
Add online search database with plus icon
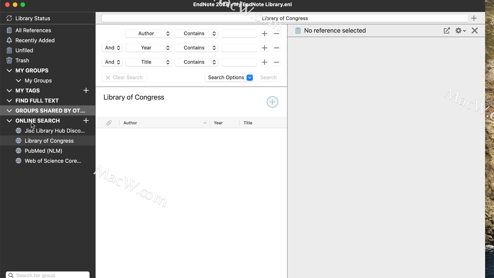86,120
